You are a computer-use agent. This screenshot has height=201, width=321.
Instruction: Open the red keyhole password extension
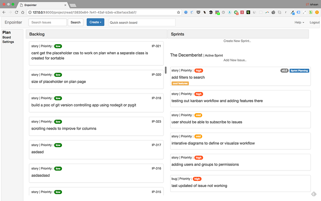point(242,12)
